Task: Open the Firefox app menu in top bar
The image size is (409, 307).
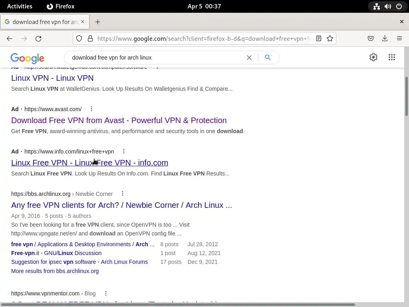Action: (x=61, y=6)
